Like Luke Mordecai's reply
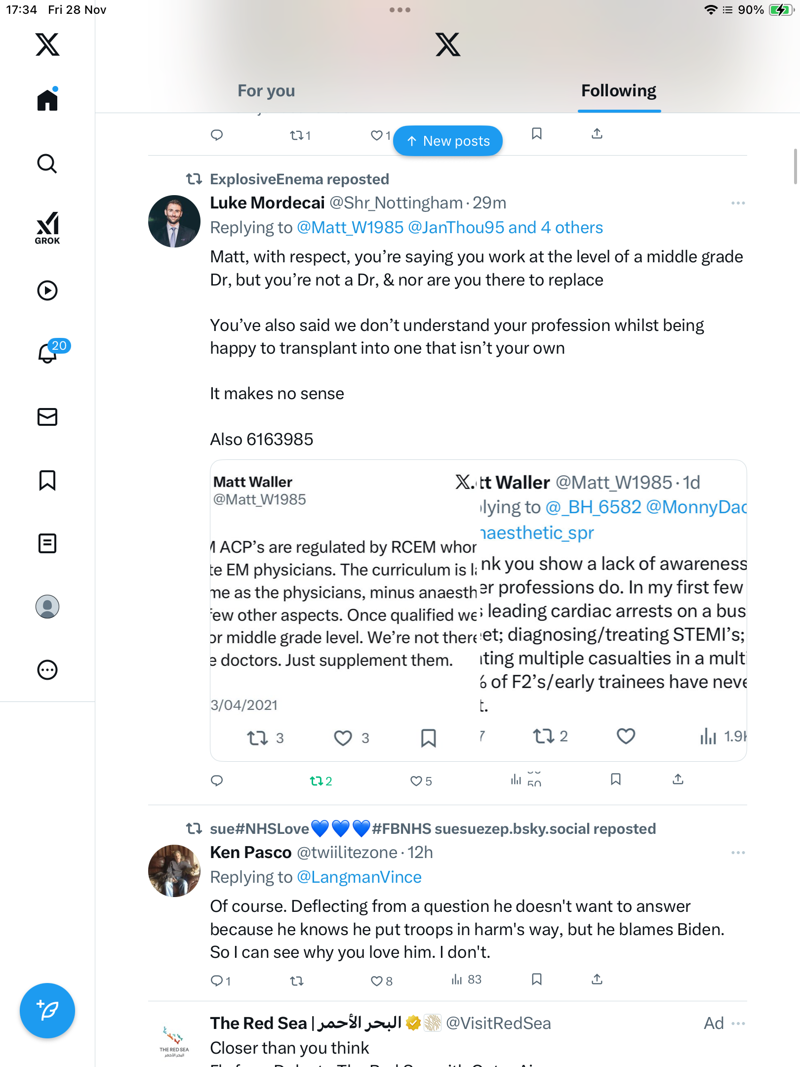 pos(417,781)
